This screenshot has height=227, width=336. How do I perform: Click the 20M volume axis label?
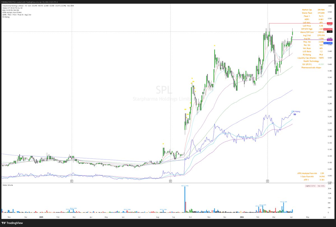click(330, 189)
